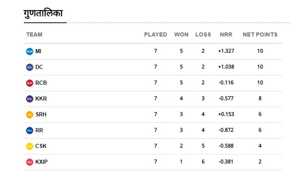Click the NRR column header
304x180 pixels.
click(x=226, y=35)
